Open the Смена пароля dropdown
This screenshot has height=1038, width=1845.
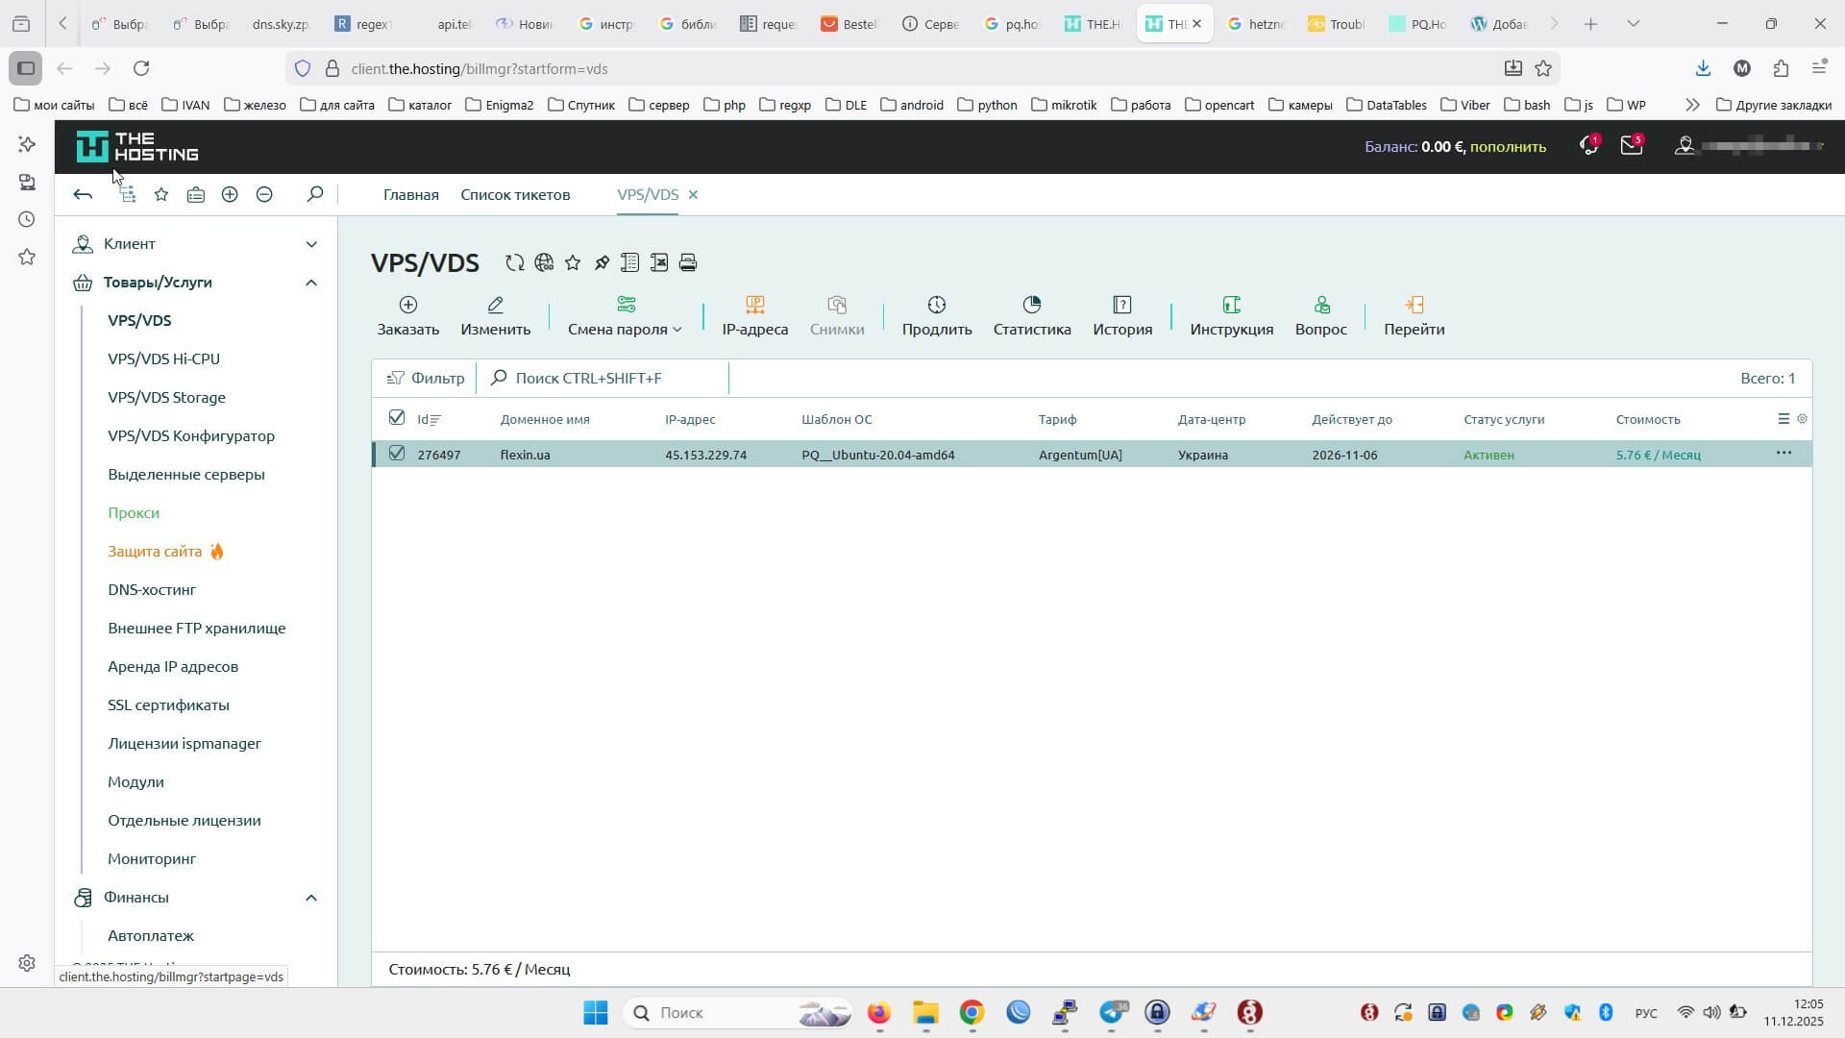pyautogui.click(x=625, y=329)
